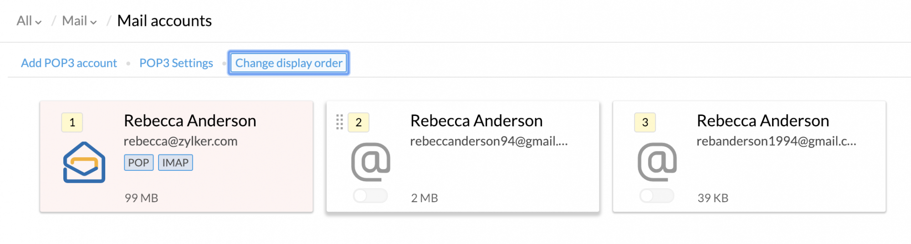Click the number 1 order badge
This screenshot has width=911, height=244.
(72, 122)
